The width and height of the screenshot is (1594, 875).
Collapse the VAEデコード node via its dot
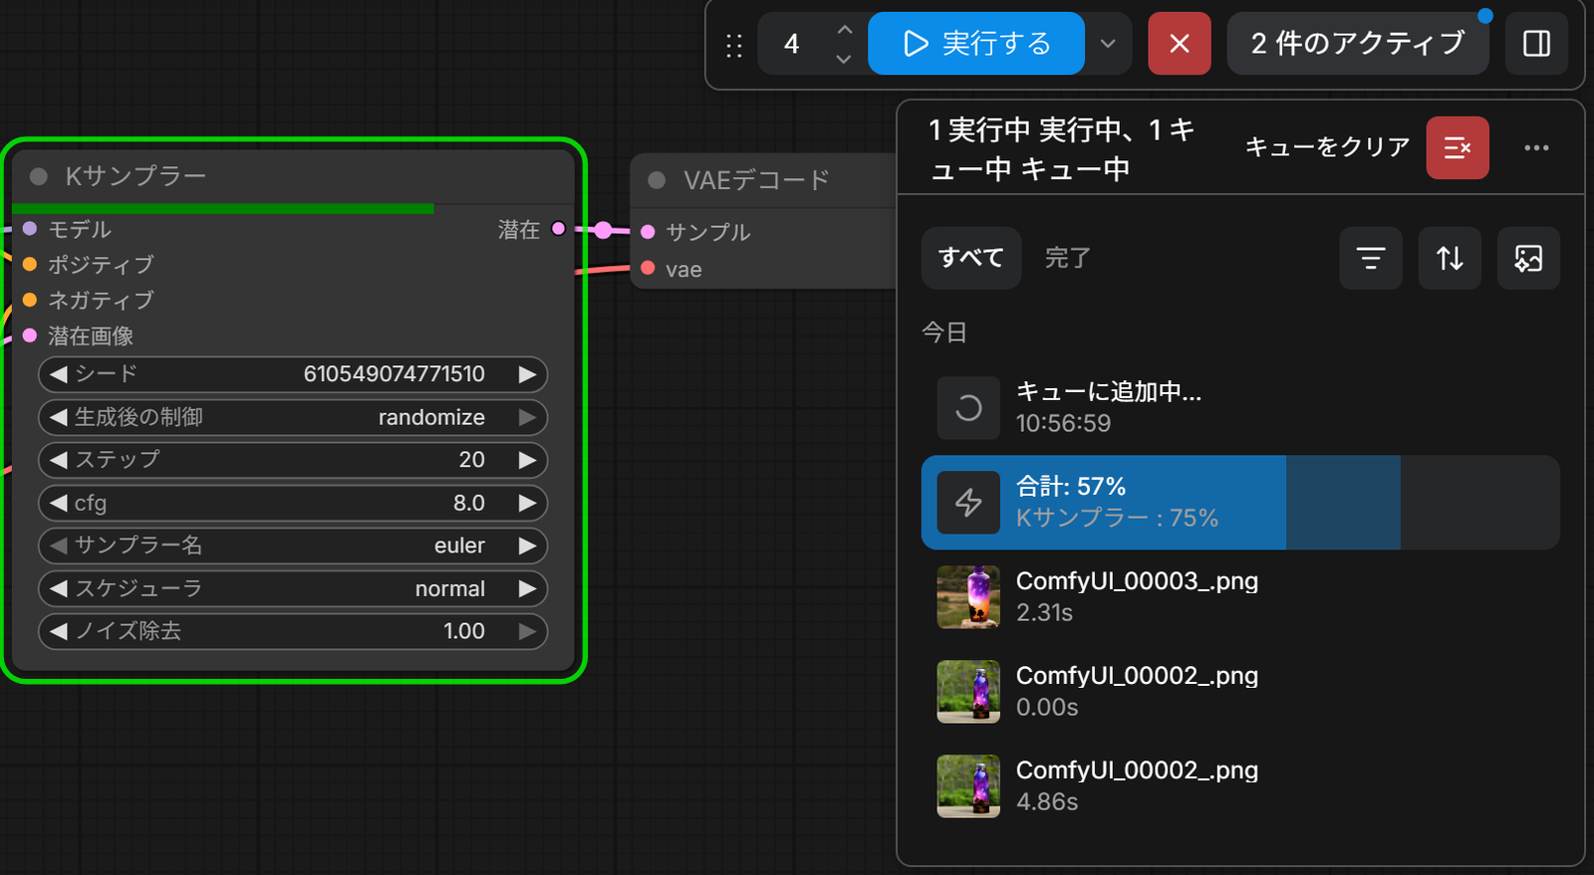(x=657, y=180)
